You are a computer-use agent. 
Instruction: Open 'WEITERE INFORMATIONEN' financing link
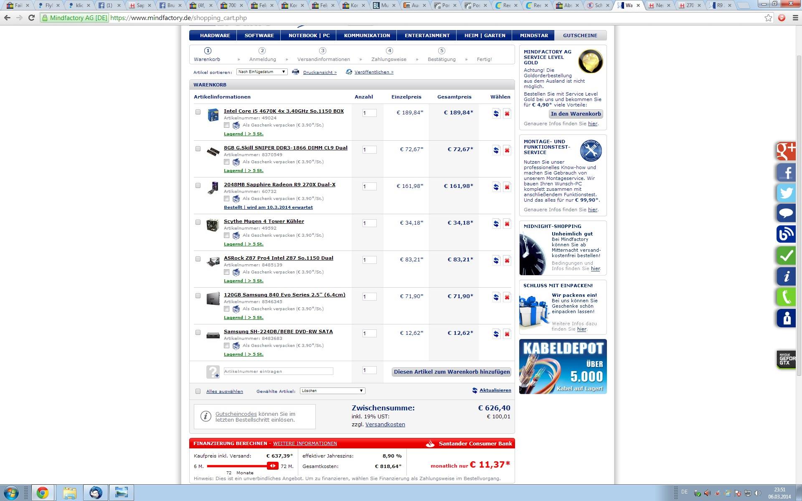[305, 443]
